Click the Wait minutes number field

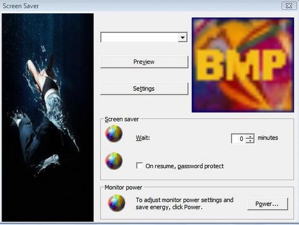[x=239, y=138]
